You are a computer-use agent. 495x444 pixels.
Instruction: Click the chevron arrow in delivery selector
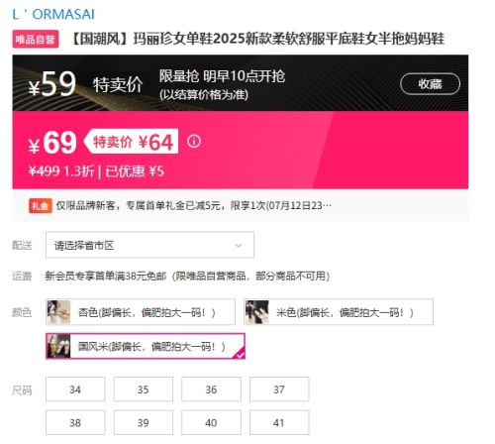[239, 246]
